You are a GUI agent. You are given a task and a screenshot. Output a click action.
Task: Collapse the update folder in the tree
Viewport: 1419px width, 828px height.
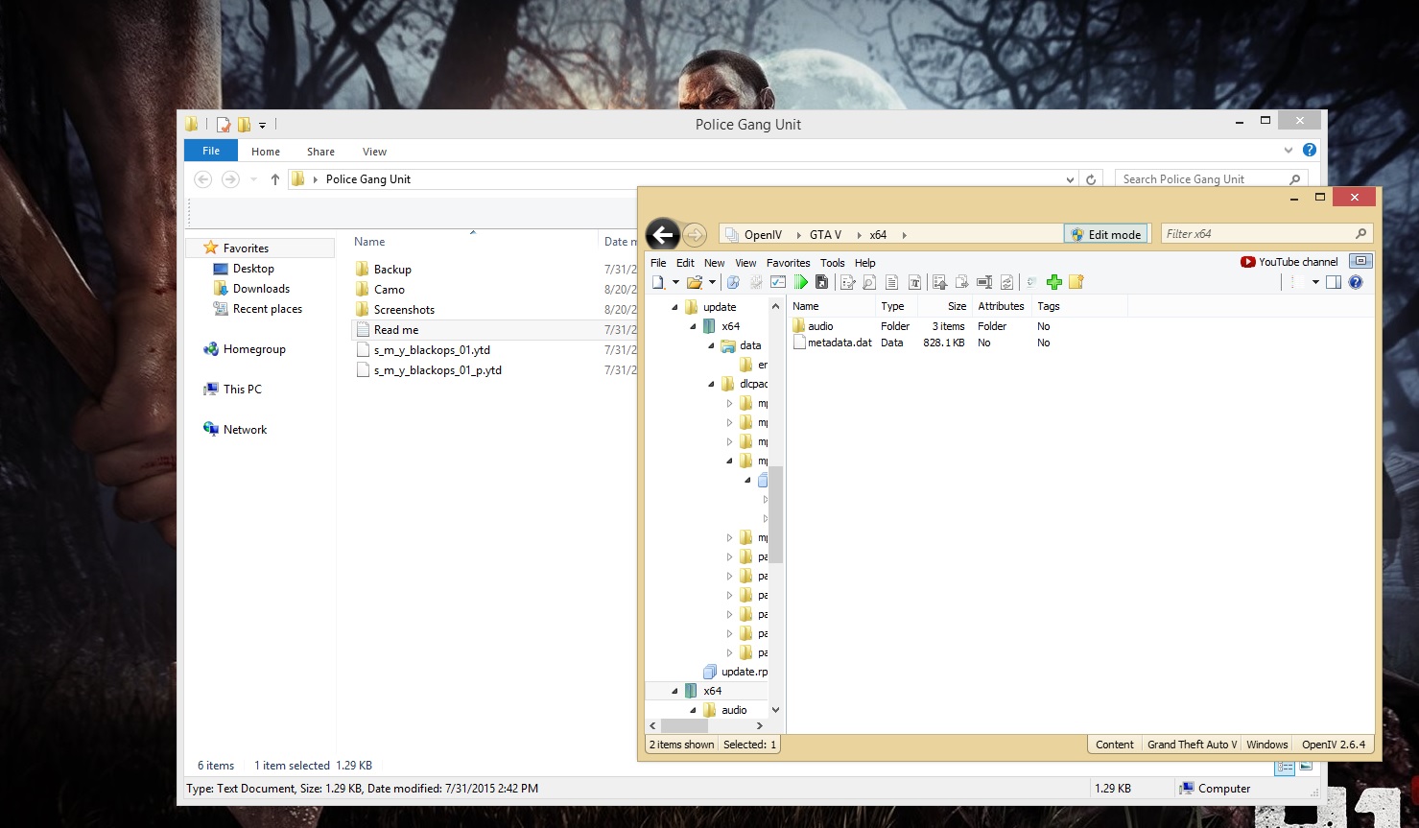tap(674, 307)
